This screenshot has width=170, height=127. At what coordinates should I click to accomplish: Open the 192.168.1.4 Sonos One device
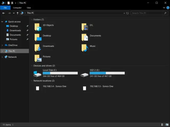pyautogui.click(x=38, y=88)
